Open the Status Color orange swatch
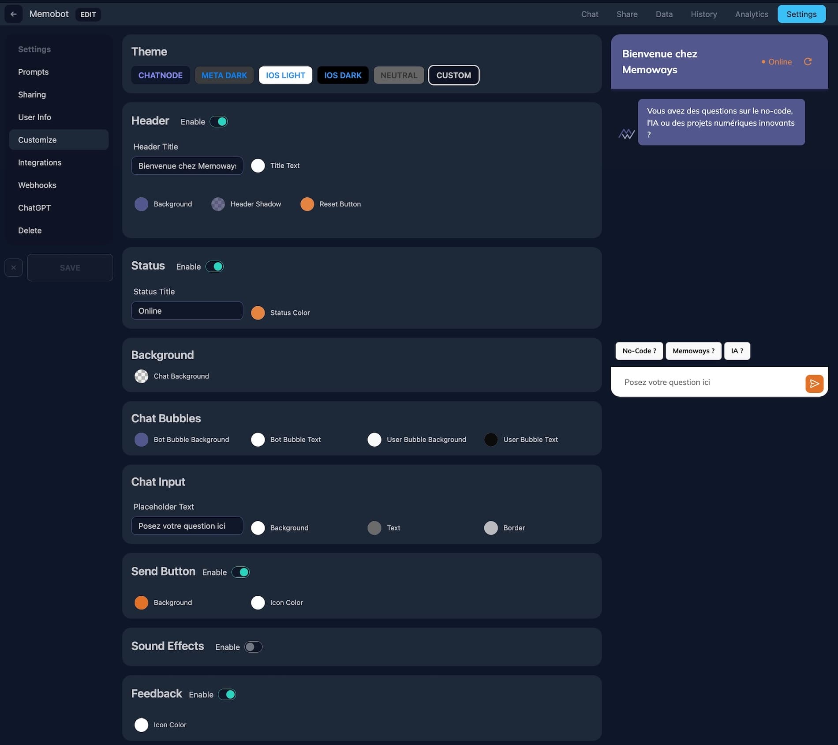This screenshot has width=838, height=745. 258,312
